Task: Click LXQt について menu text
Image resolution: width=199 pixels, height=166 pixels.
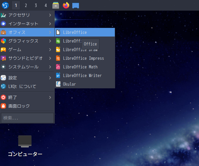Action: point(22,86)
